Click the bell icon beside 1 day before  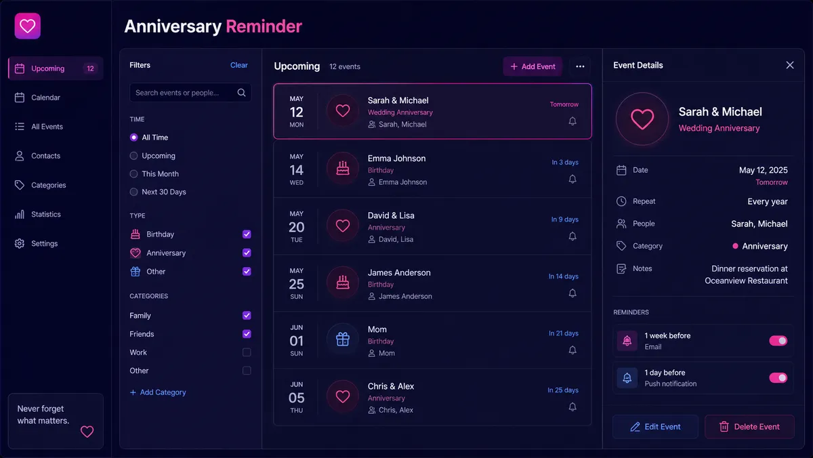pos(627,378)
